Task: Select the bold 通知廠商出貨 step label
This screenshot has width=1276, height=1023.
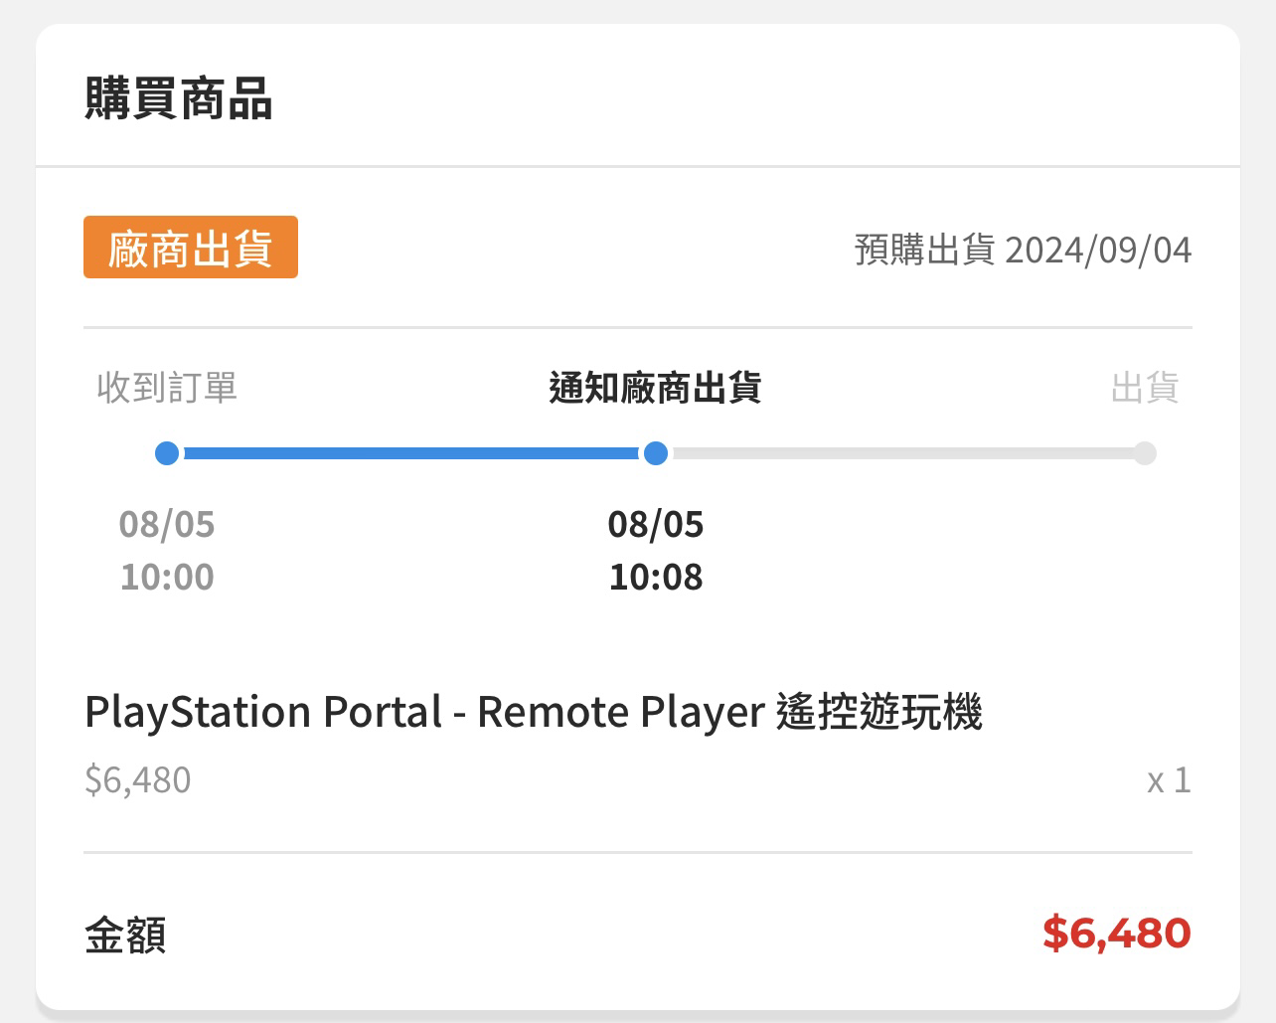Action: click(655, 388)
